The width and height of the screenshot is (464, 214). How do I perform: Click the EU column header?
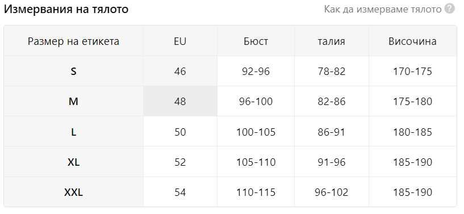180,41
